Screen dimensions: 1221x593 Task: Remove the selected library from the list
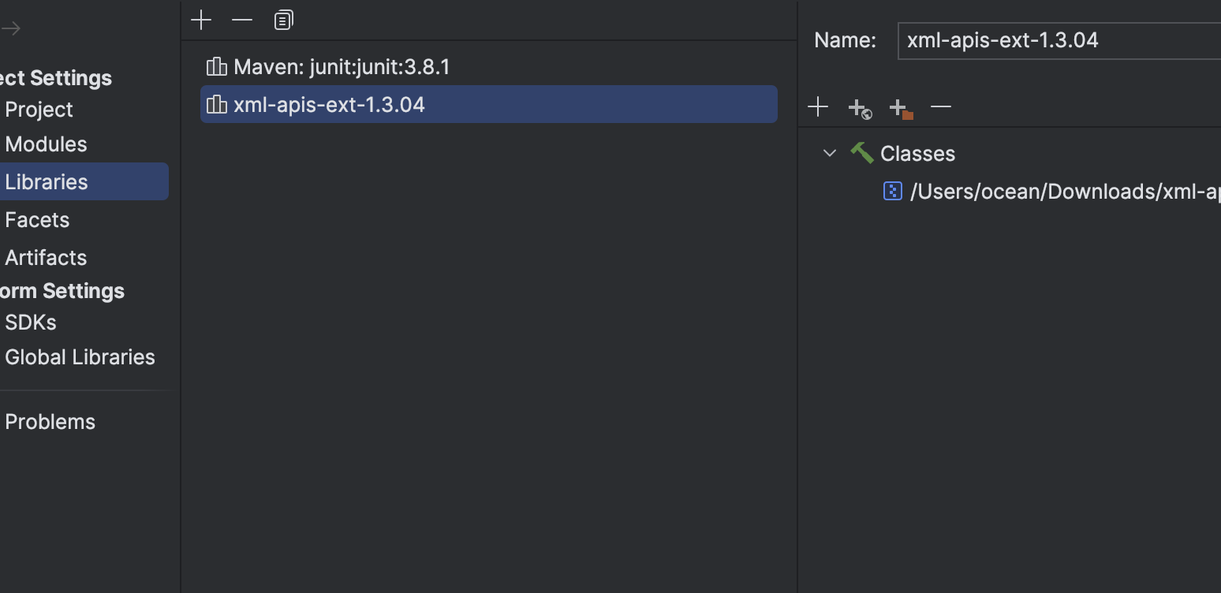[x=242, y=20]
